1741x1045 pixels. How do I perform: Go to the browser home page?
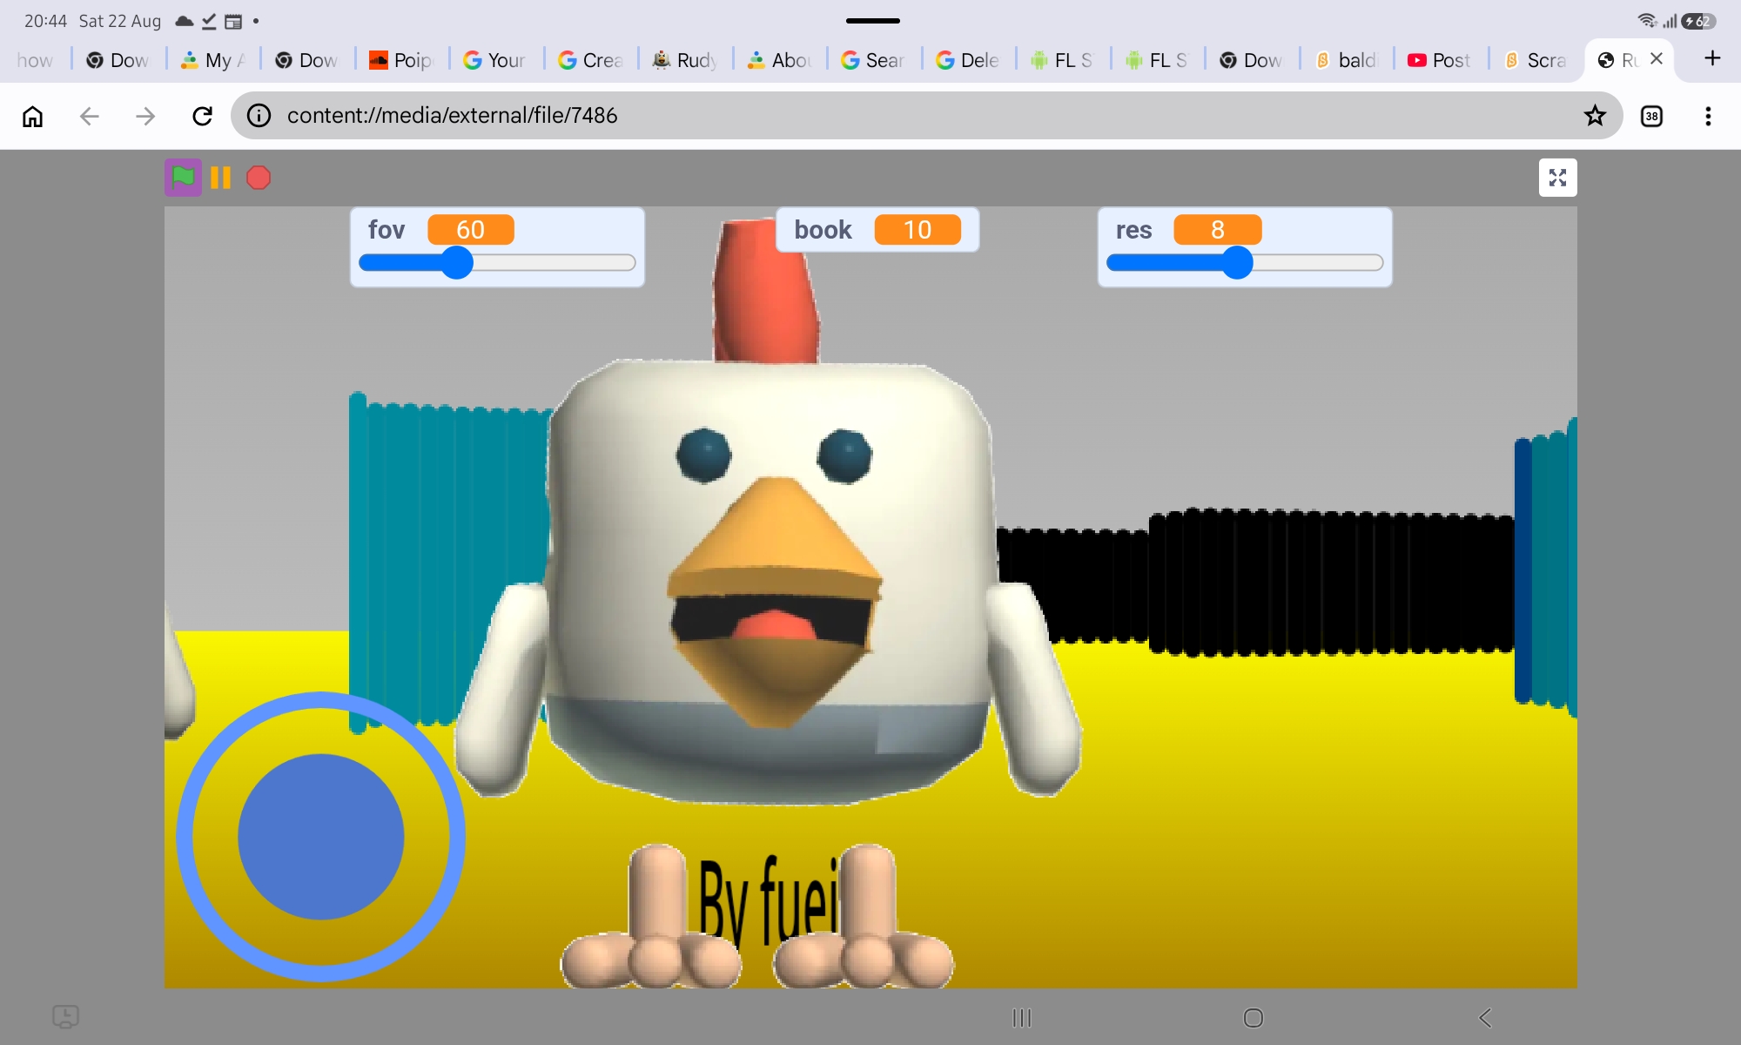click(x=33, y=116)
